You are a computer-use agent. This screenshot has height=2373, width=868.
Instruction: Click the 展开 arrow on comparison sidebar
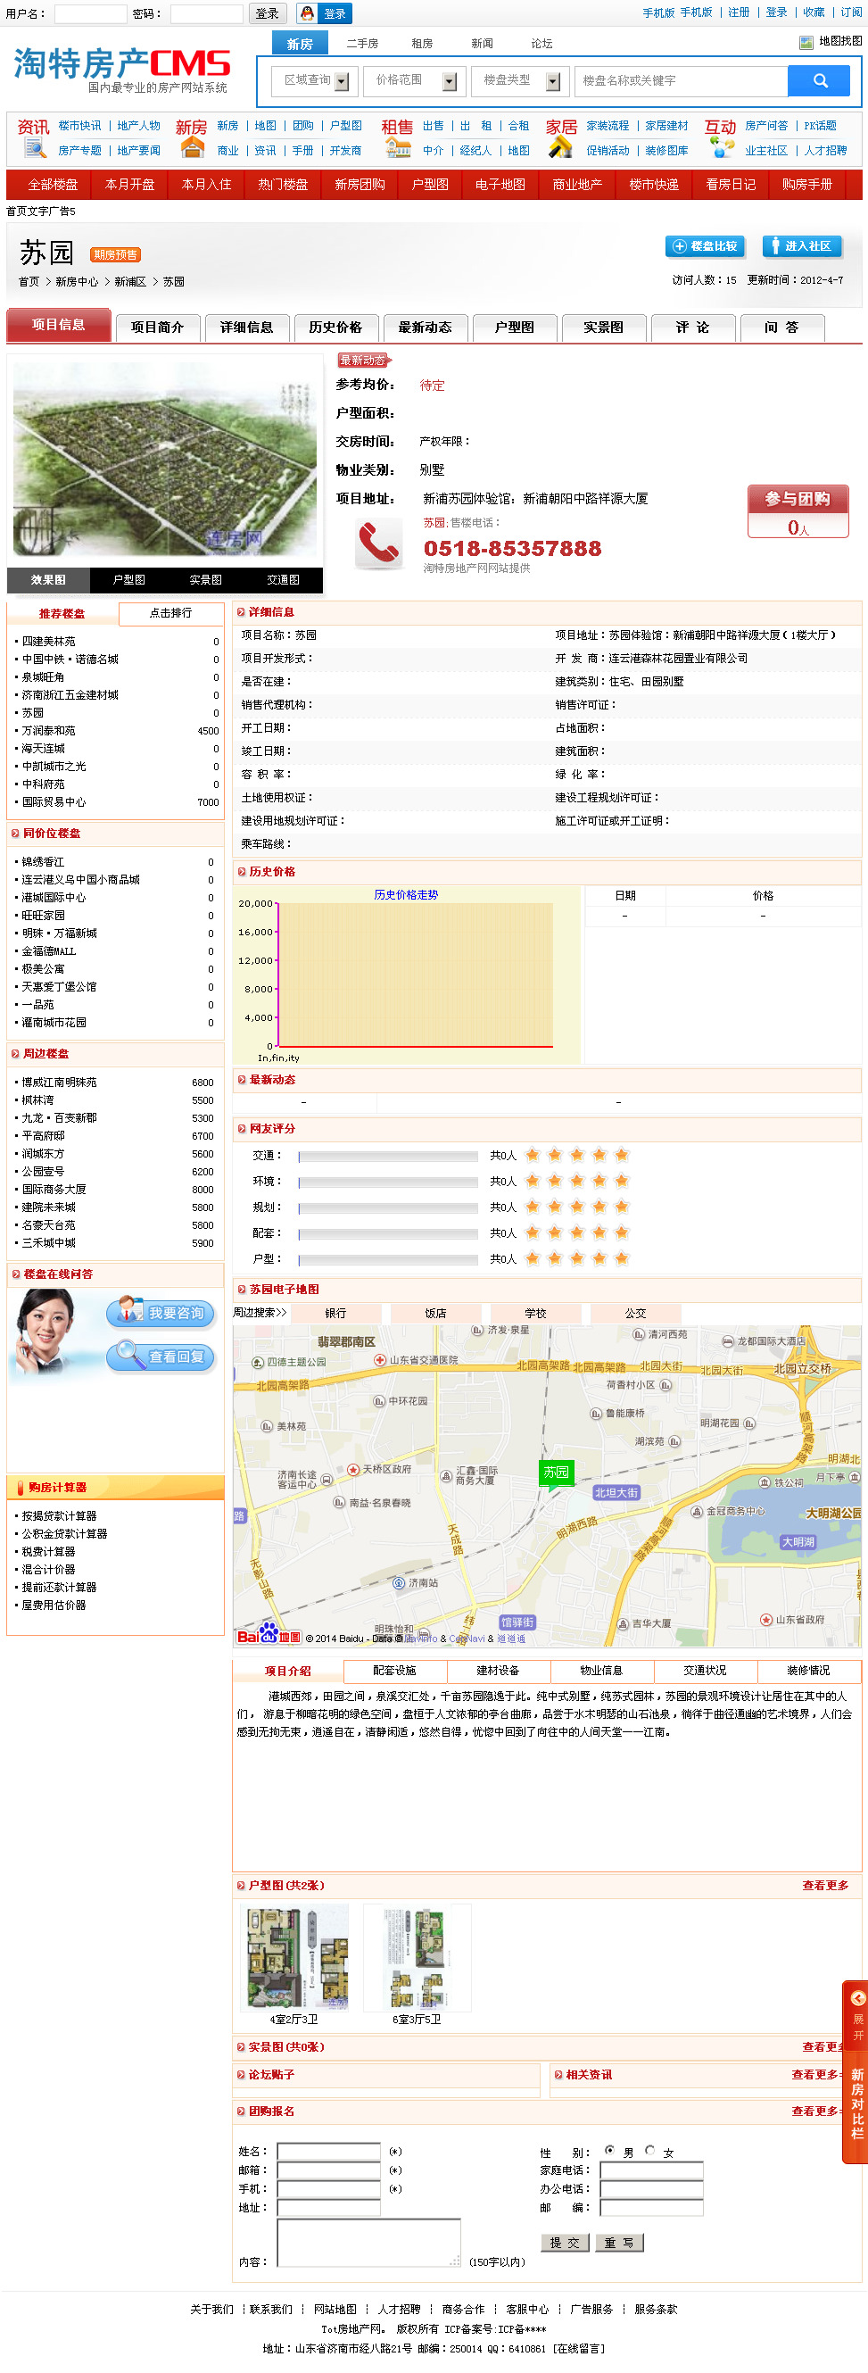point(858,1998)
